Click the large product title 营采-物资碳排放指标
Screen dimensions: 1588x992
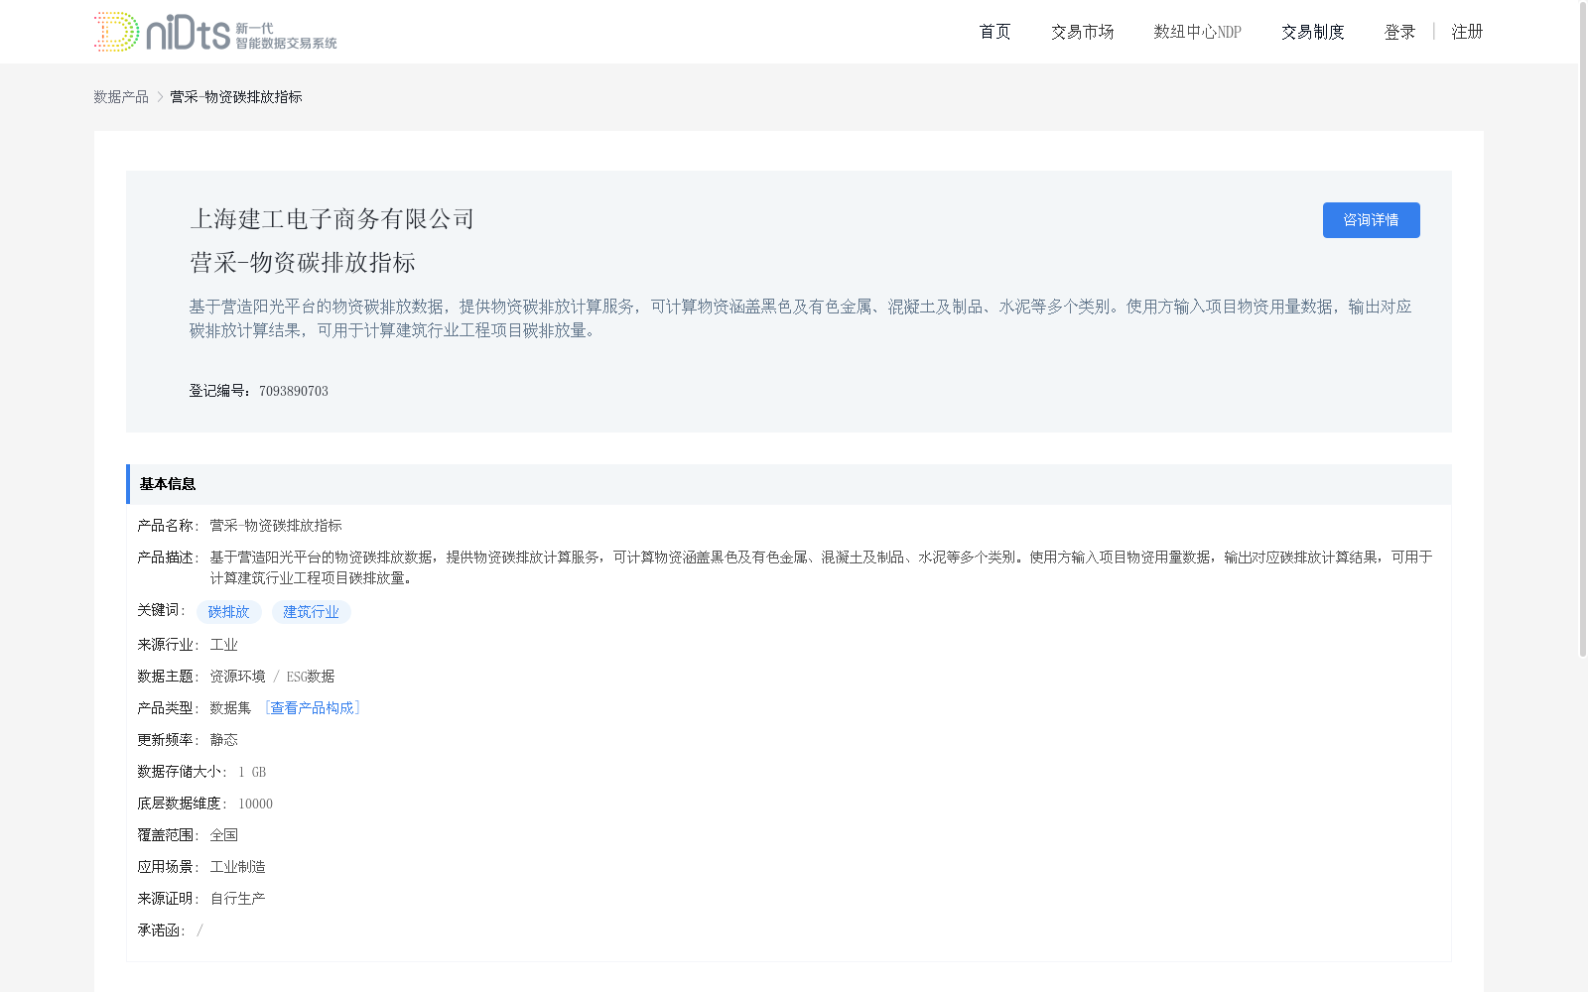pyautogui.click(x=303, y=263)
